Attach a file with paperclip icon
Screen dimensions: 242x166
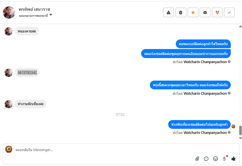point(197,159)
